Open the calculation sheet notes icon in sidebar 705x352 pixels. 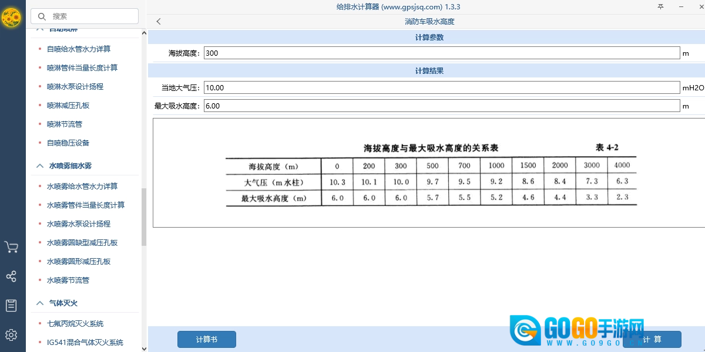tap(11, 305)
